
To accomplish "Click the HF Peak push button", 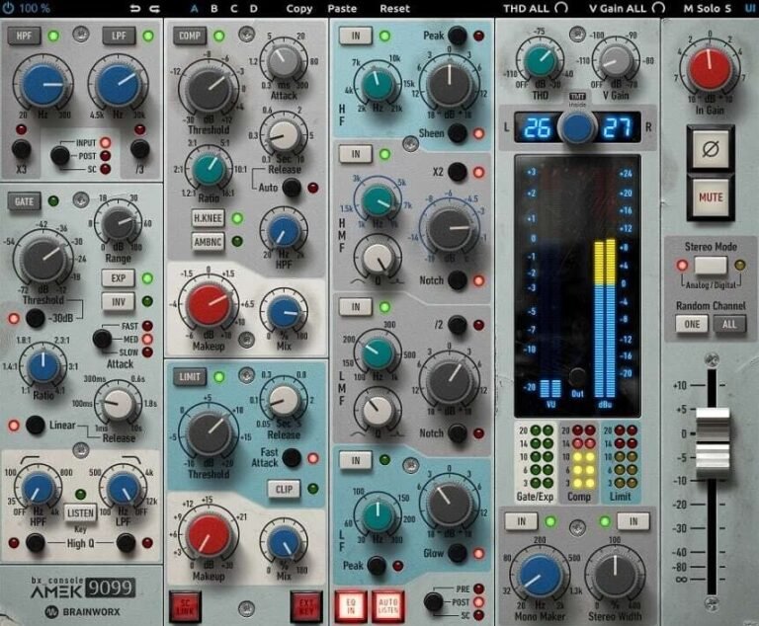I will 458,36.
